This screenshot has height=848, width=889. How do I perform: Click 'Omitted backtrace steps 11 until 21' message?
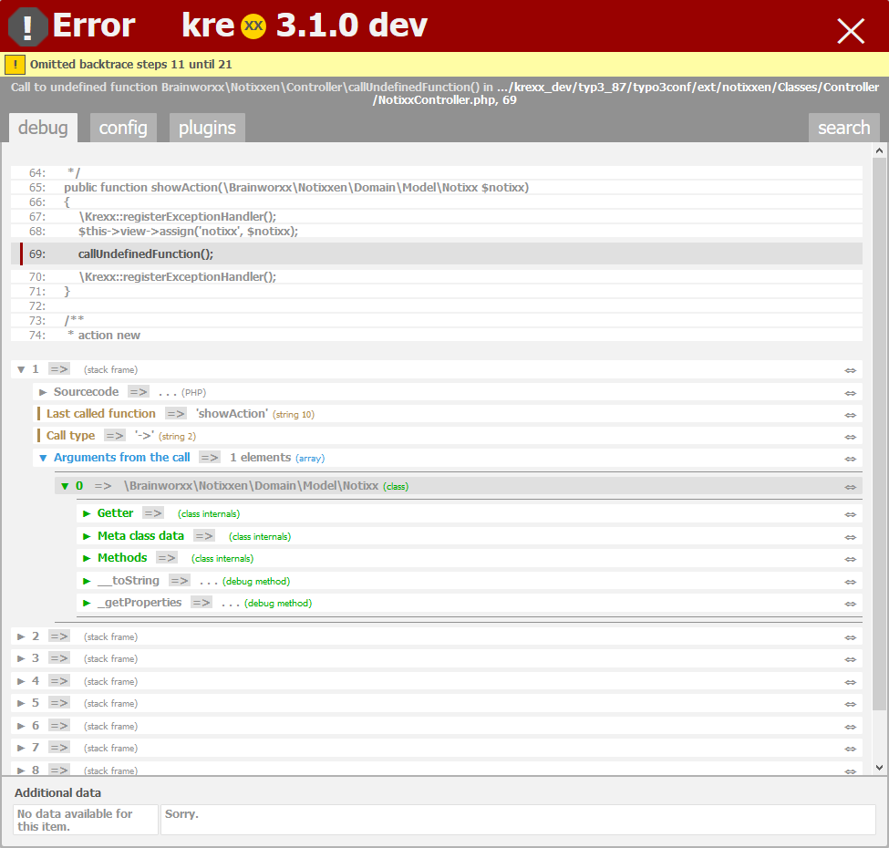click(x=131, y=65)
